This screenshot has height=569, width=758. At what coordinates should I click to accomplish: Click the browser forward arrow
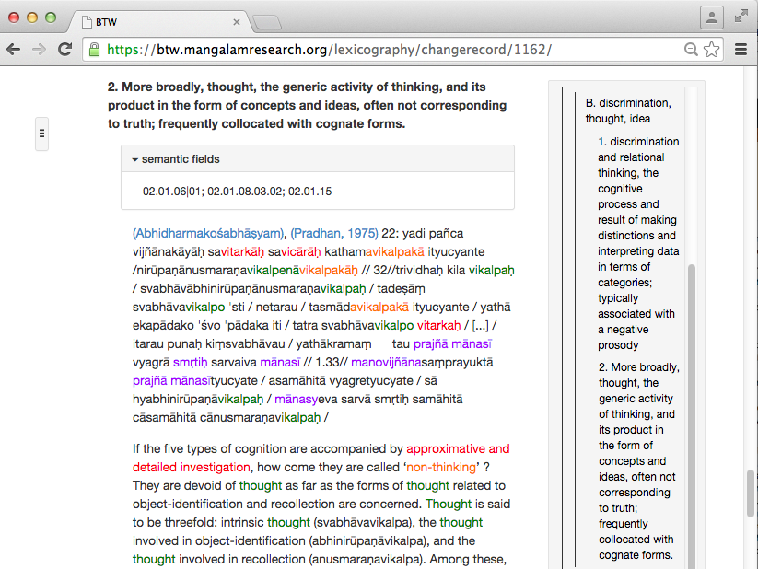[x=40, y=50]
